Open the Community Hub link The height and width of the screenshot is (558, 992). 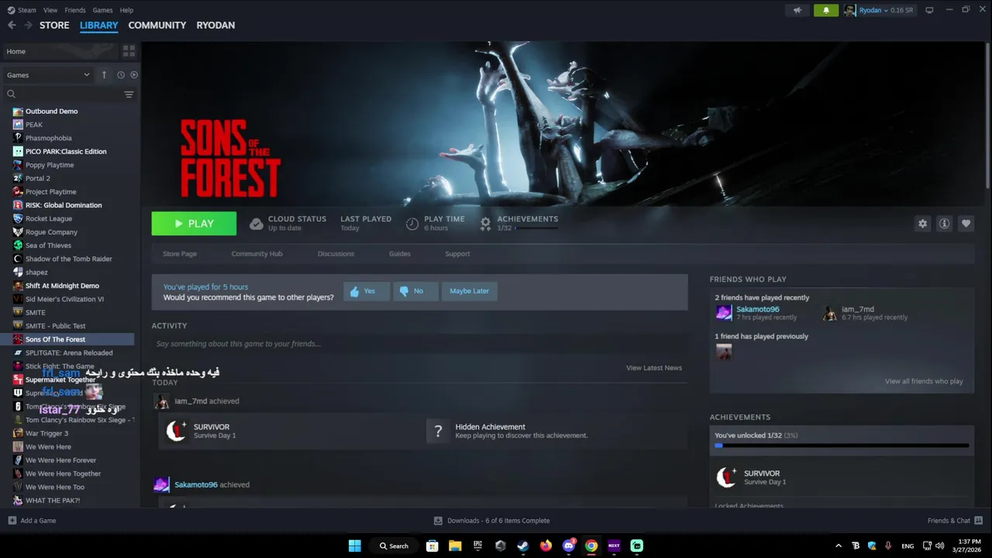(x=257, y=253)
